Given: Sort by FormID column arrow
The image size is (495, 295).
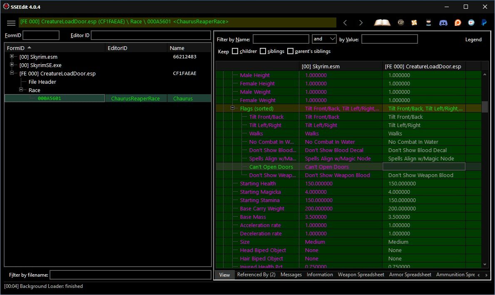Looking at the screenshot, I should point(30,47).
